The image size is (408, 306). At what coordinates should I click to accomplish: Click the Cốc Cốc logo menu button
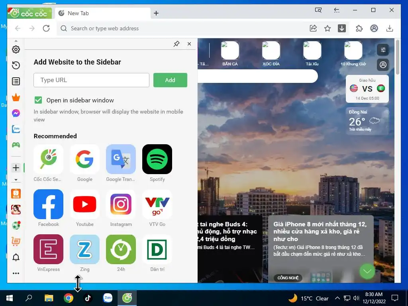tap(29, 13)
